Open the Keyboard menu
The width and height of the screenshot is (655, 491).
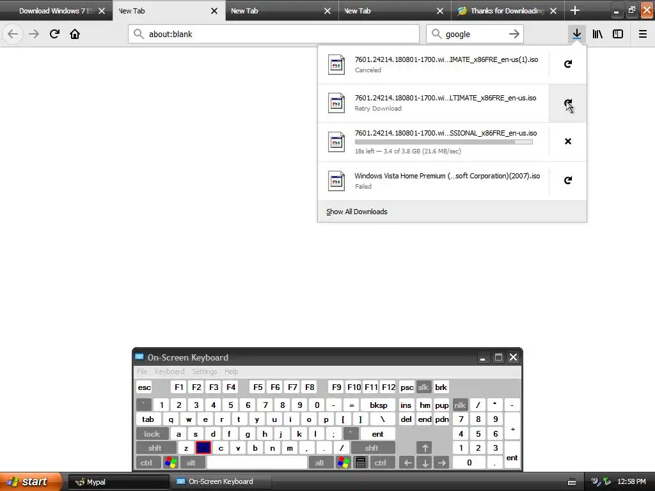point(169,371)
